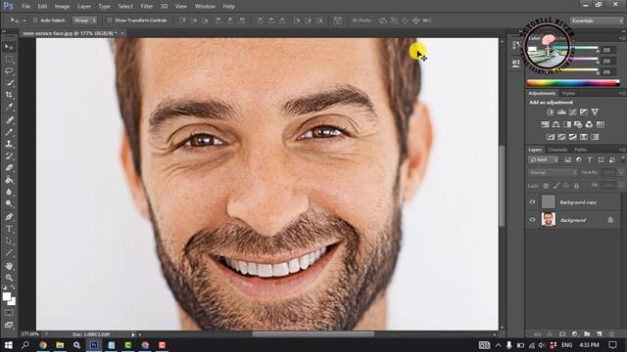
Task: Delete layer with the trash icon
Action: [611, 333]
